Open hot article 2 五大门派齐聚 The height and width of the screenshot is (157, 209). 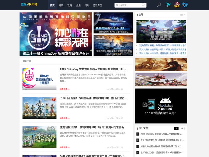(x=162, y=140)
